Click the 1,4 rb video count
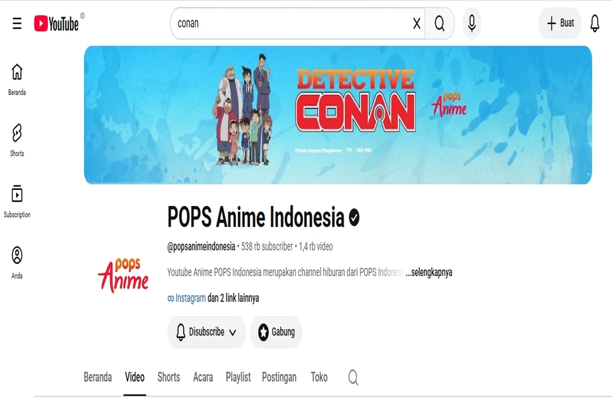This screenshot has height=408, width=612. pyautogui.click(x=316, y=246)
